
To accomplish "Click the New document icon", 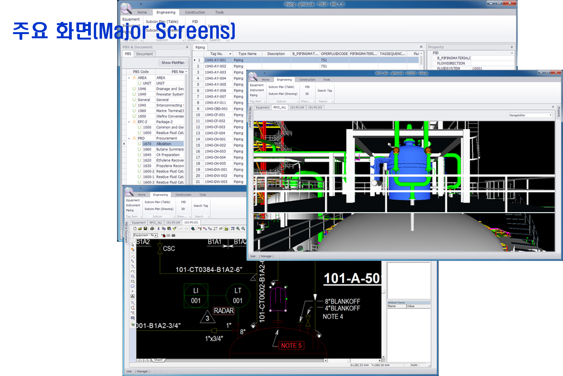I will (135, 229).
